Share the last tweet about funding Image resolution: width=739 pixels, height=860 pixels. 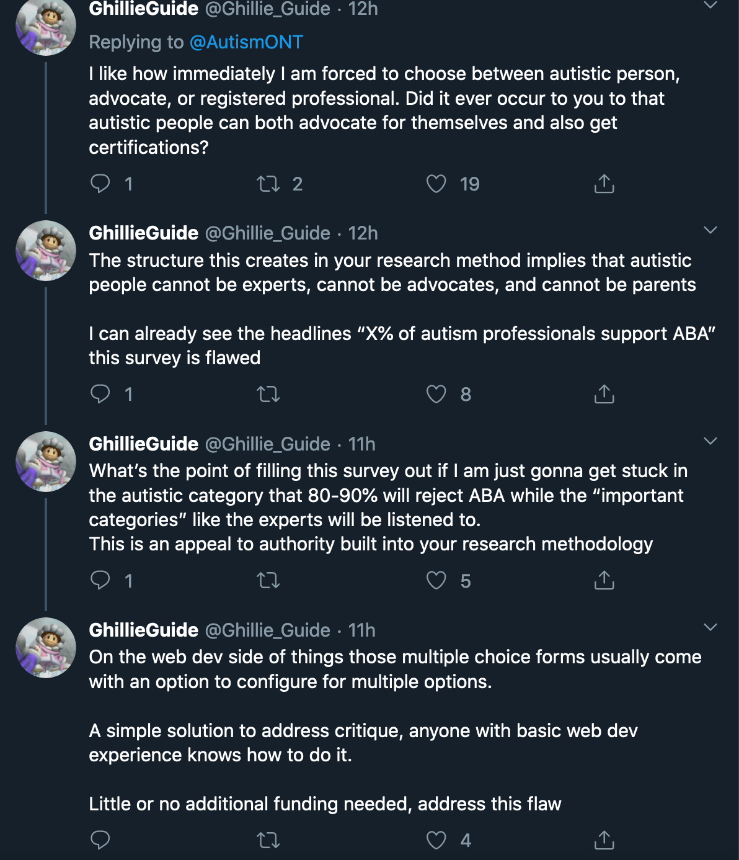click(603, 841)
